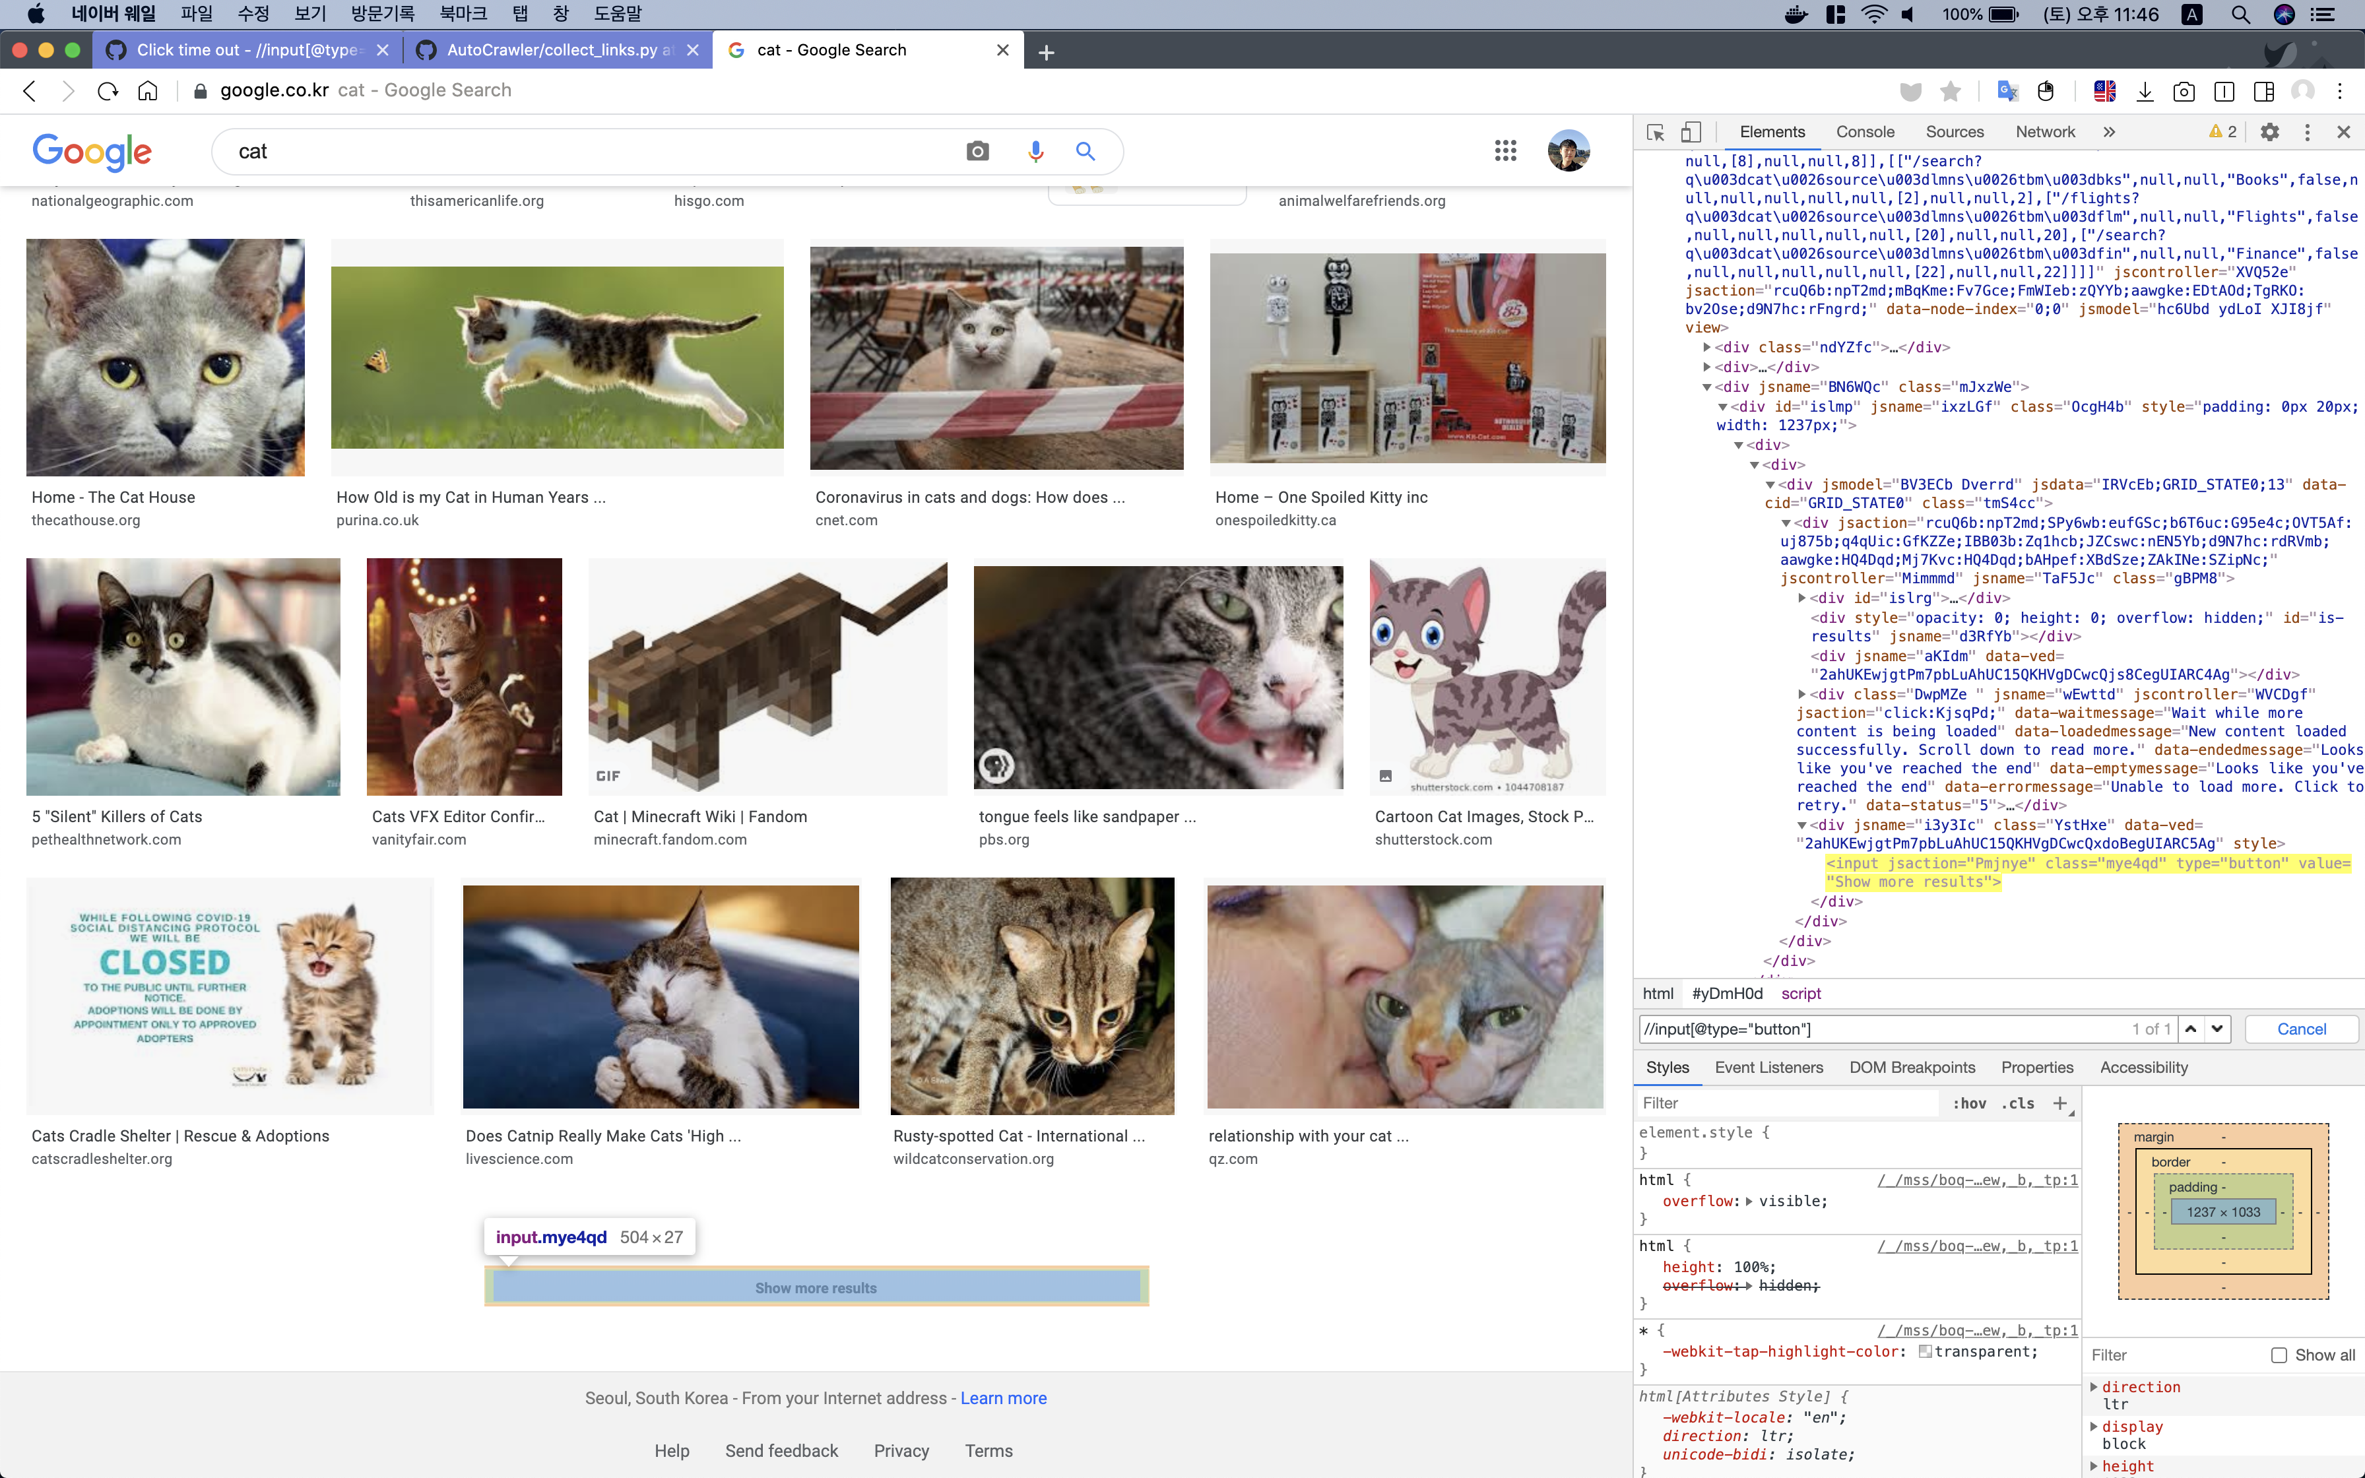Click the transparent color swatch in styles
Viewport: 2365px width, 1478px height.
1924,1351
